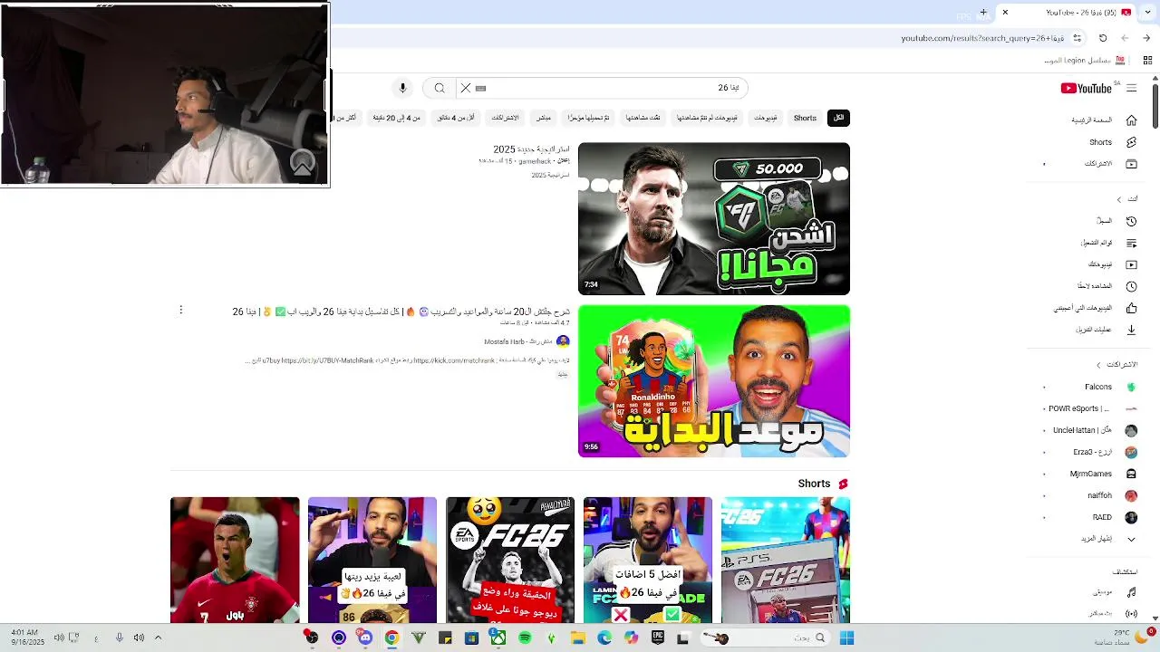The image size is (1160, 652).
Task: Start voice search with the microphone
Action: point(403,88)
